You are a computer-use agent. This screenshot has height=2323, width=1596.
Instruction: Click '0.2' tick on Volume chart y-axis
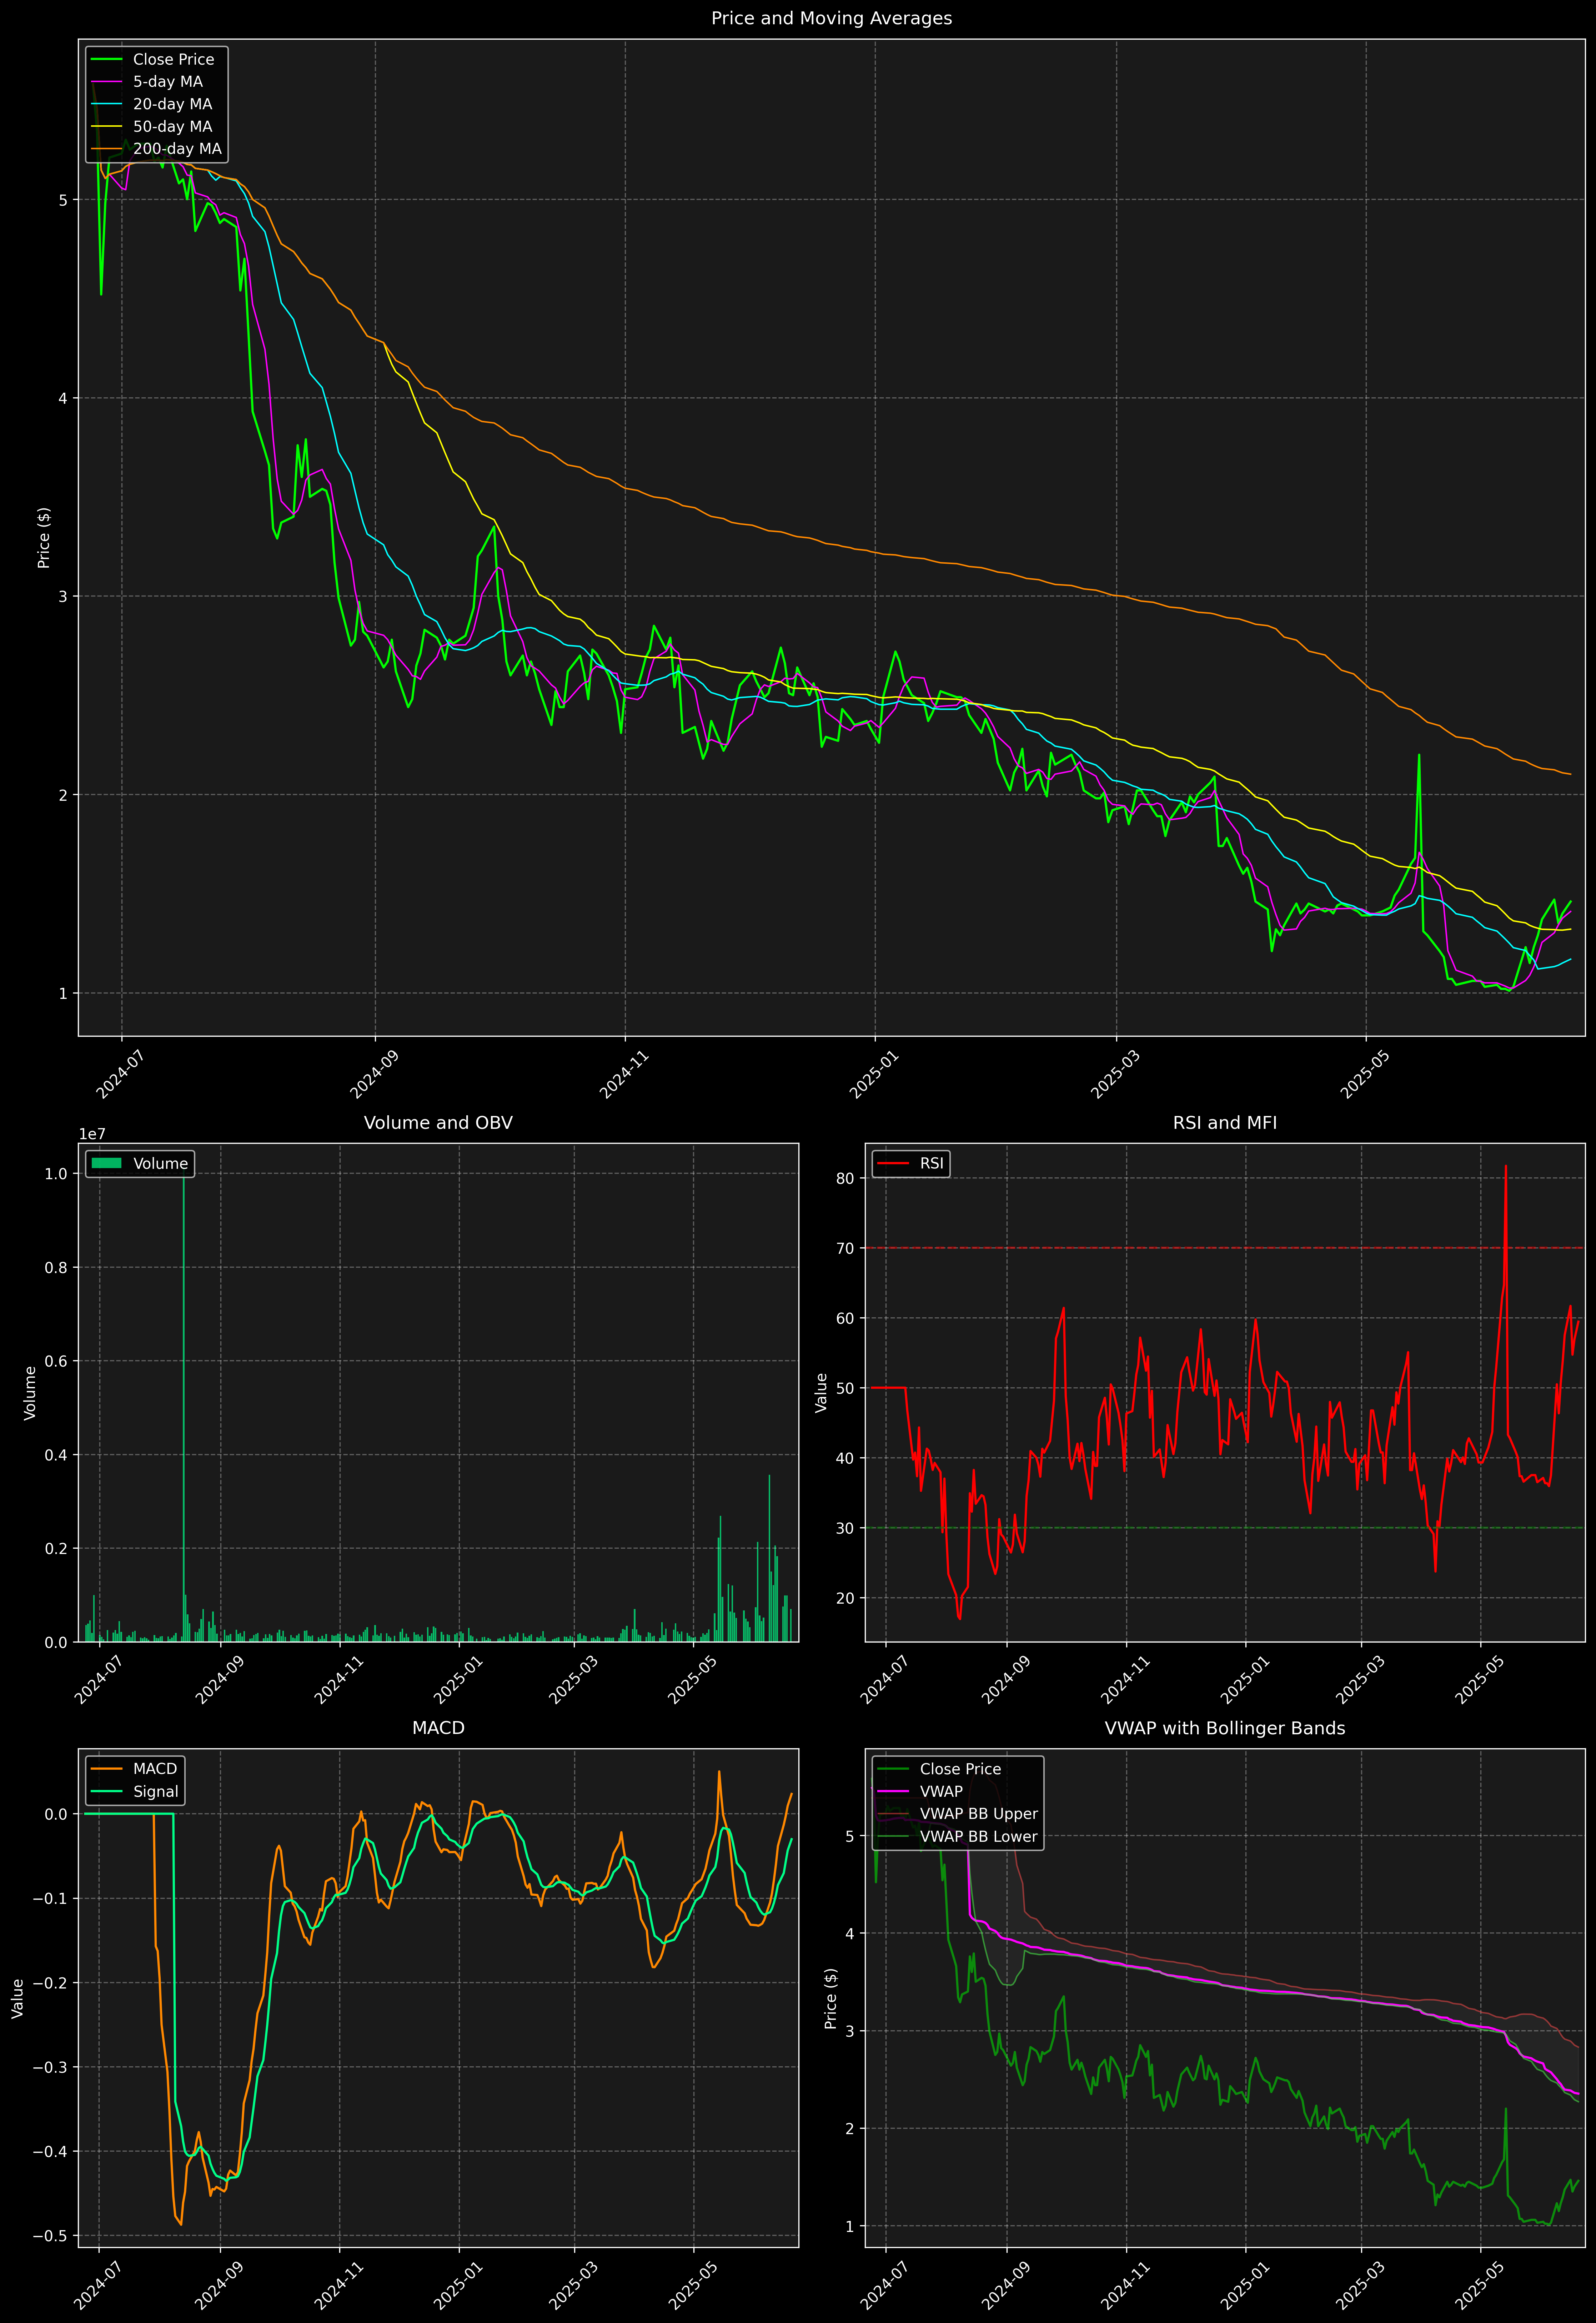point(57,1548)
